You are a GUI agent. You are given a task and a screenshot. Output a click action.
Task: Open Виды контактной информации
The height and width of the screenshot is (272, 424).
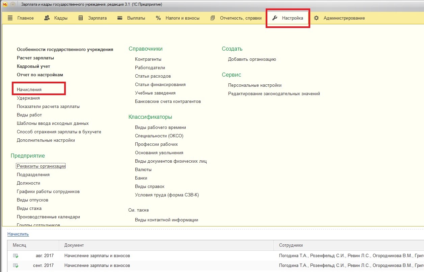click(166, 220)
